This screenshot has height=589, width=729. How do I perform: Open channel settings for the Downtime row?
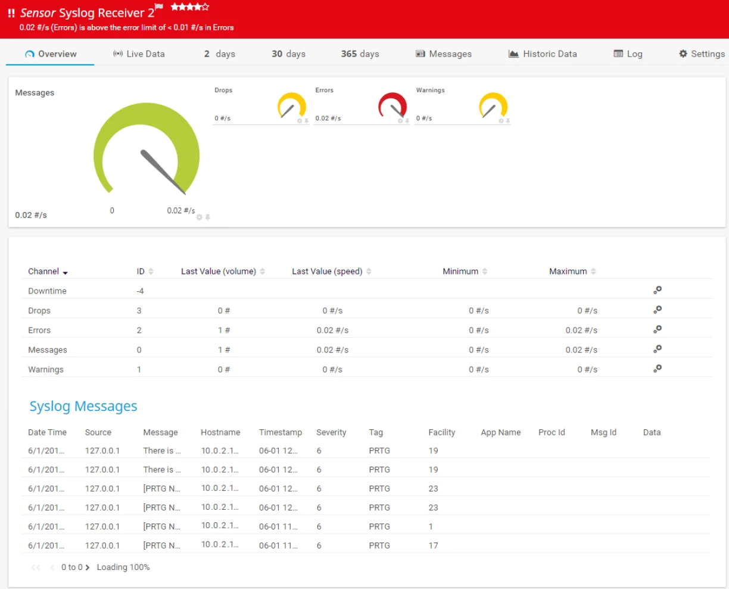pyautogui.click(x=657, y=290)
